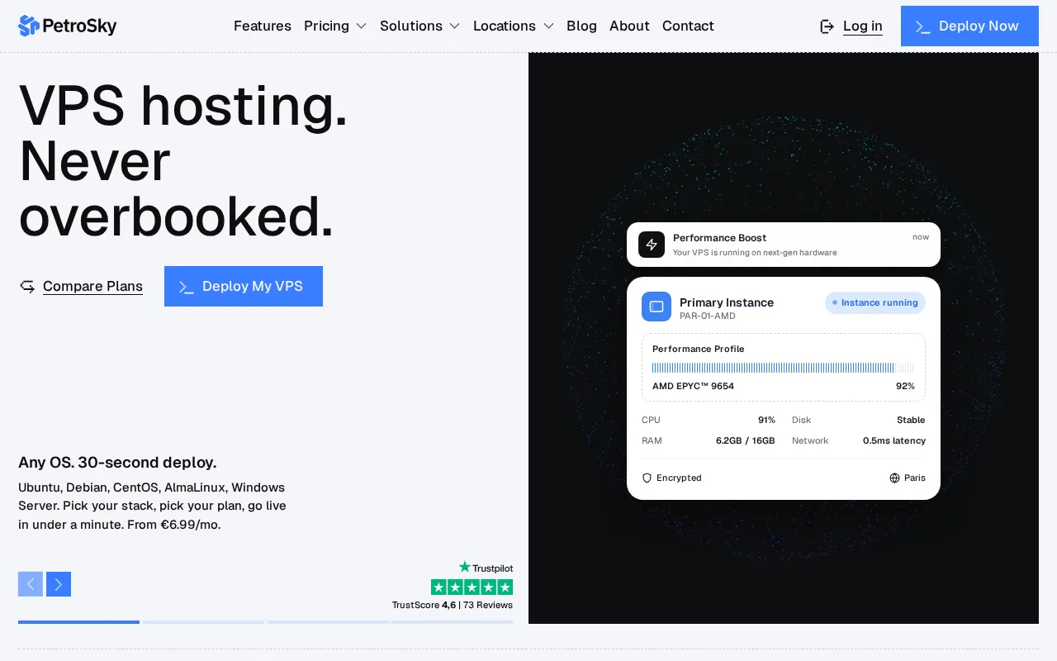This screenshot has width=1057, height=661.
Task: Click the CPU 91% value
Action: (x=766, y=420)
